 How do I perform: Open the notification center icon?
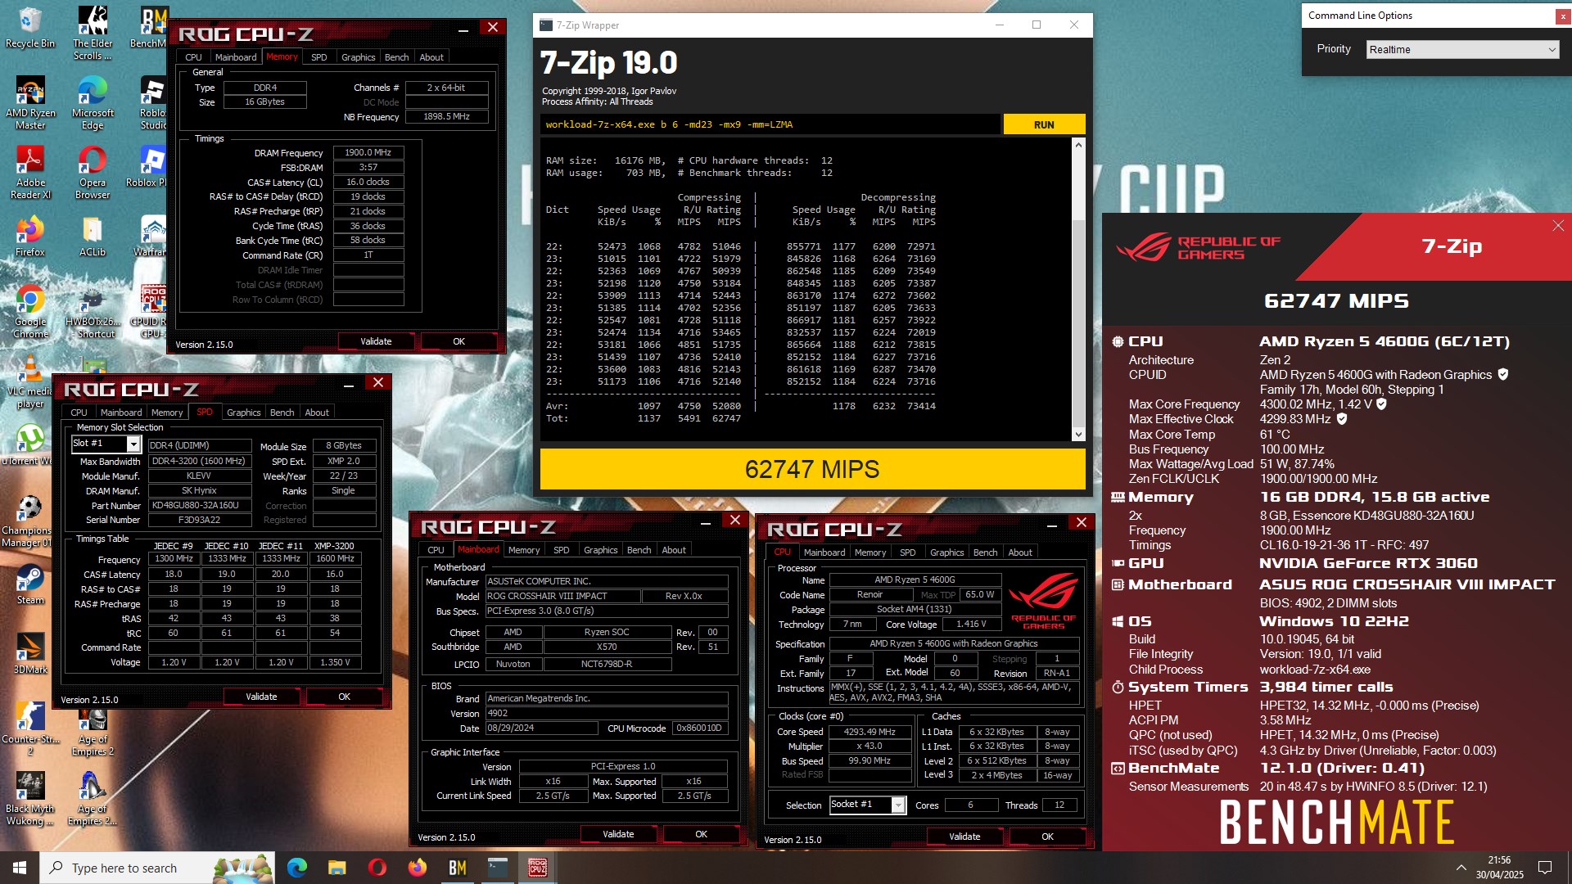pos(1545,868)
